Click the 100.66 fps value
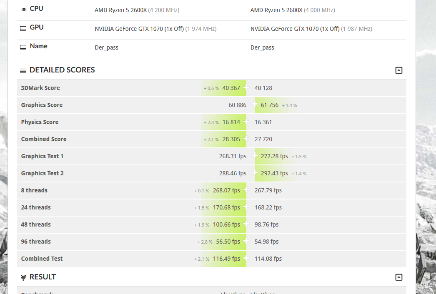The width and height of the screenshot is (436, 294). (226, 224)
